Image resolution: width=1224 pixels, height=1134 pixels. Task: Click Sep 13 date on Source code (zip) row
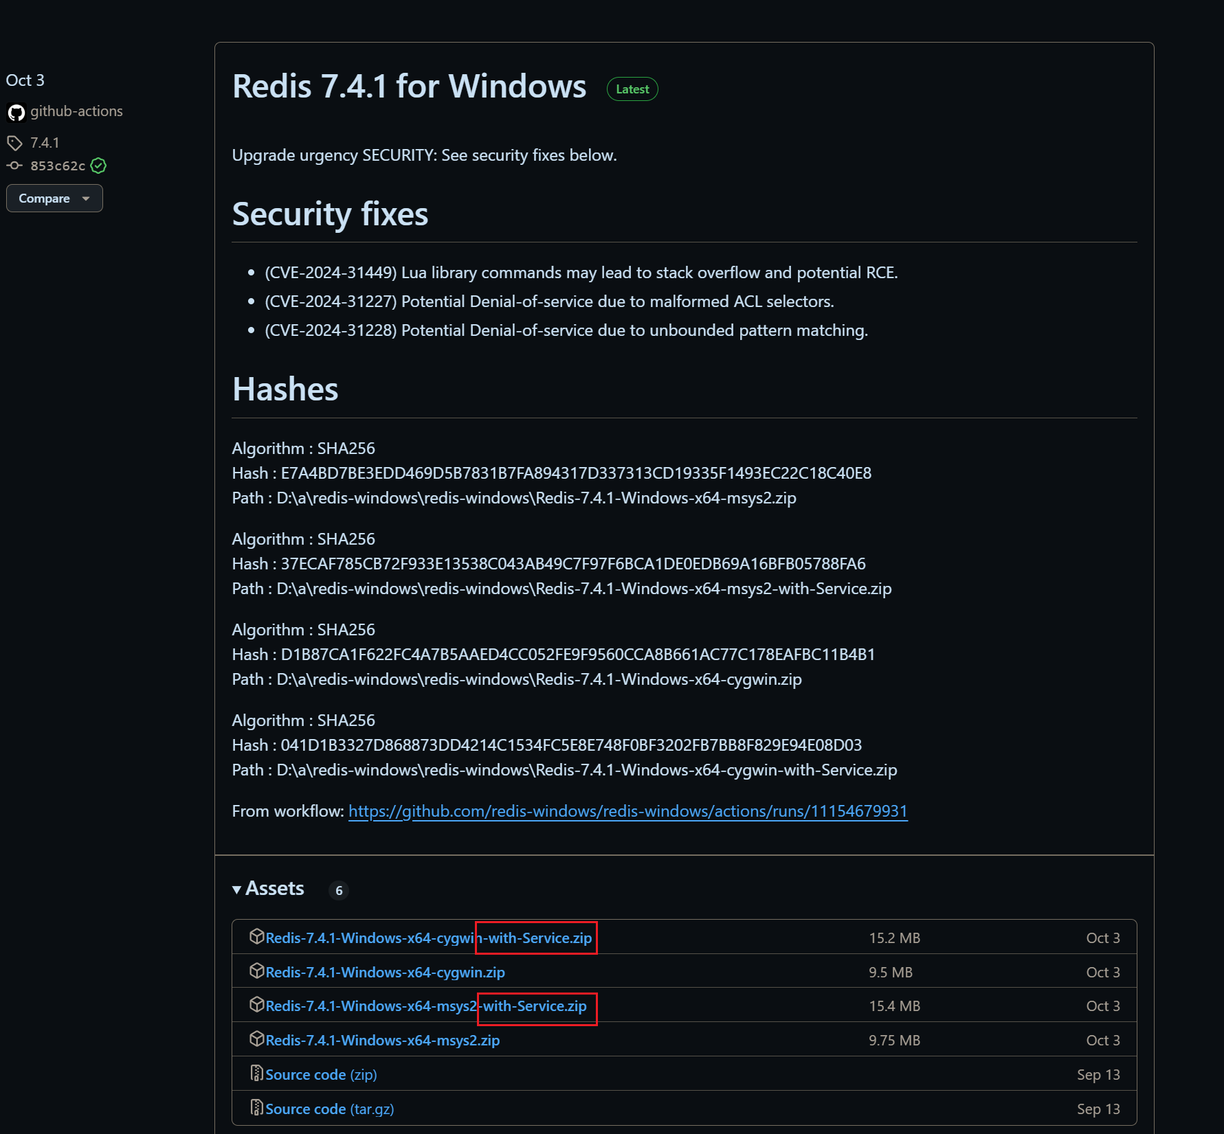tap(1098, 1075)
